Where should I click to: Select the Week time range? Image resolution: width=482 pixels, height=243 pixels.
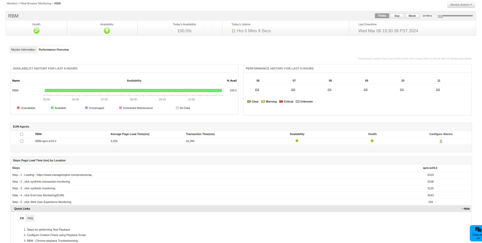[412, 15]
